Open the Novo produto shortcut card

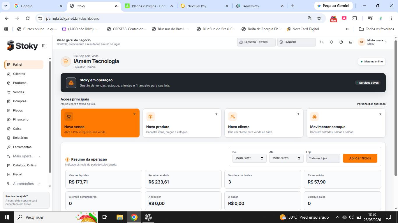pos(182,123)
